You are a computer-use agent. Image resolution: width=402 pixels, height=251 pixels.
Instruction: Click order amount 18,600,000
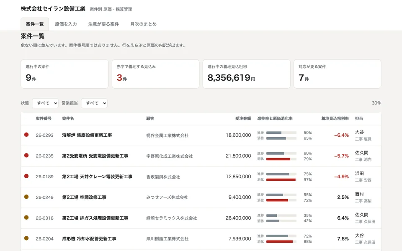(x=238, y=135)
